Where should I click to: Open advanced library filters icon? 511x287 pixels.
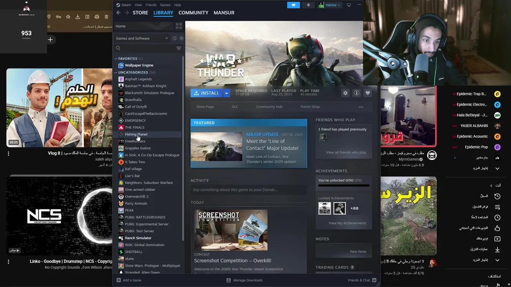click(179, 48)
